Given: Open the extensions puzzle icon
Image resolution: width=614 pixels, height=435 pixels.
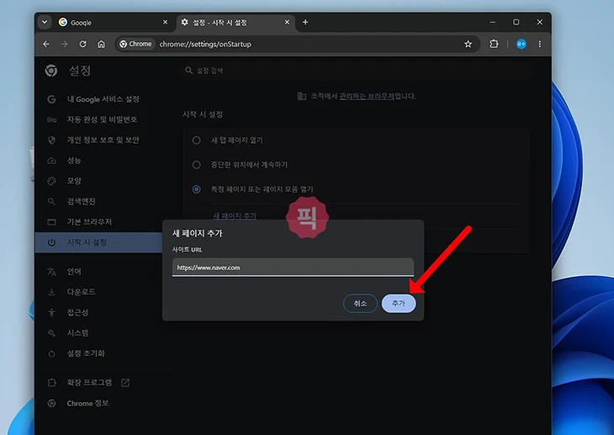Looking at the screenshot, I should [x=494, y=44].
